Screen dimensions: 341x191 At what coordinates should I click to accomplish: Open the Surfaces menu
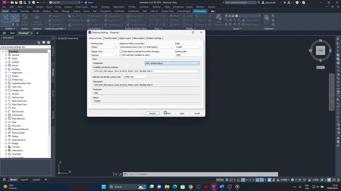click(68, 7)
